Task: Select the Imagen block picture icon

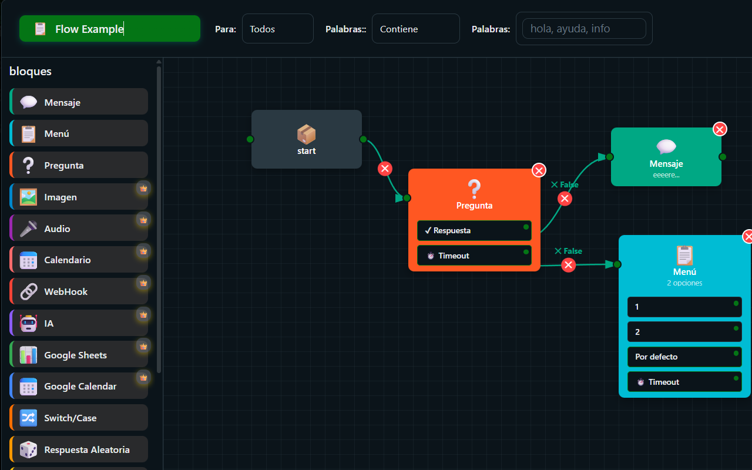Action: click(28, 197)
